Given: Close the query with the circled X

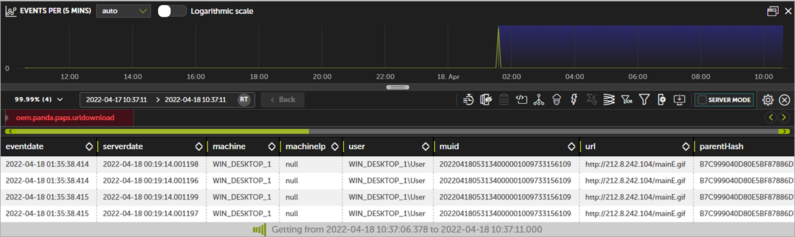Looking at the screenshot, I should coord(785,99).
